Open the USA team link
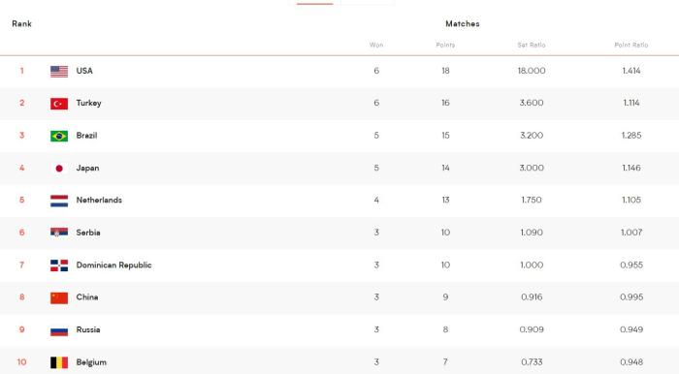Screen dimensions: 679x374 [x=84, y=71]
